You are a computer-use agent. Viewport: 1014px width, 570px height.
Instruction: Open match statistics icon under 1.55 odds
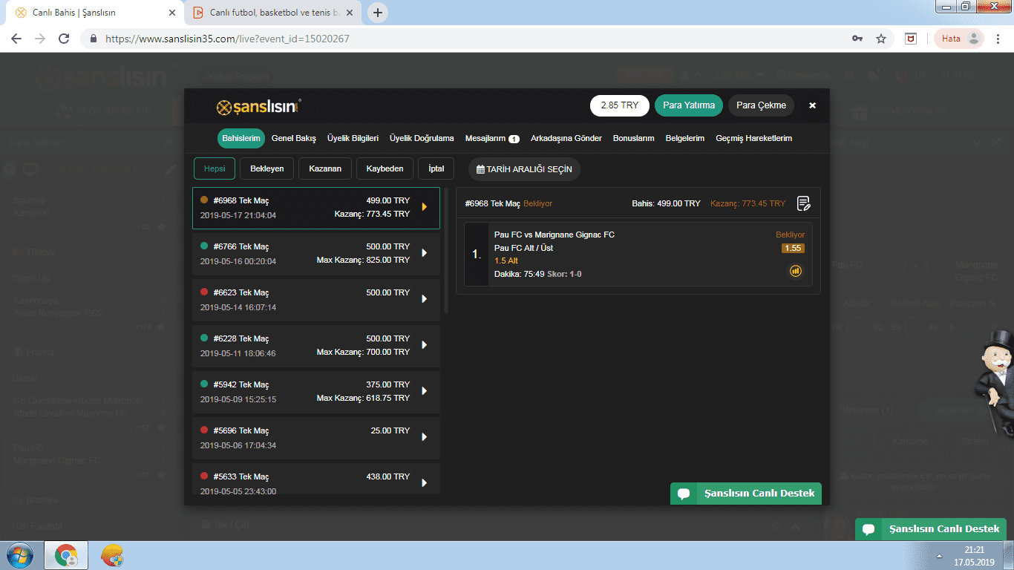[795, 272]
